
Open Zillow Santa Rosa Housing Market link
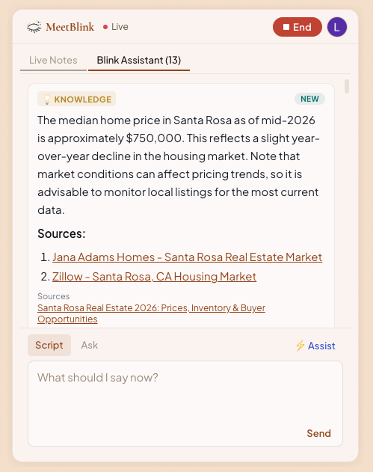pos(154,277)
